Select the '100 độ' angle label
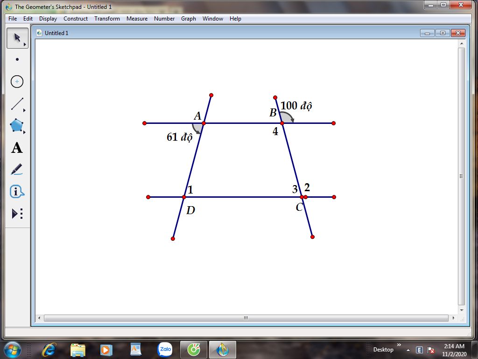478x359 pixels. click(x=296, y=106)
